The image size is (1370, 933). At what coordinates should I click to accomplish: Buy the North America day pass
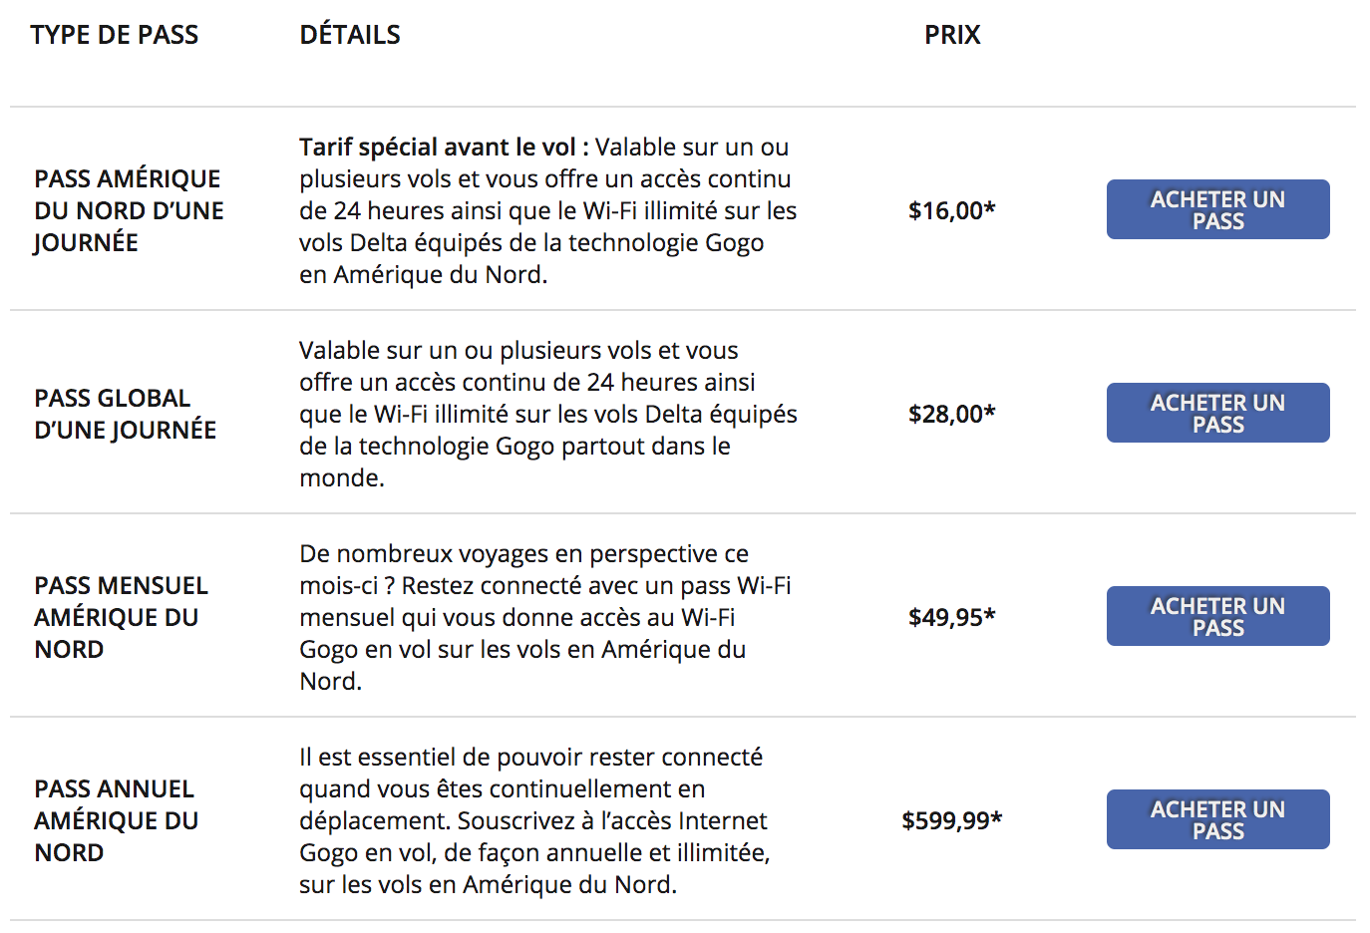click(1217, 209)
